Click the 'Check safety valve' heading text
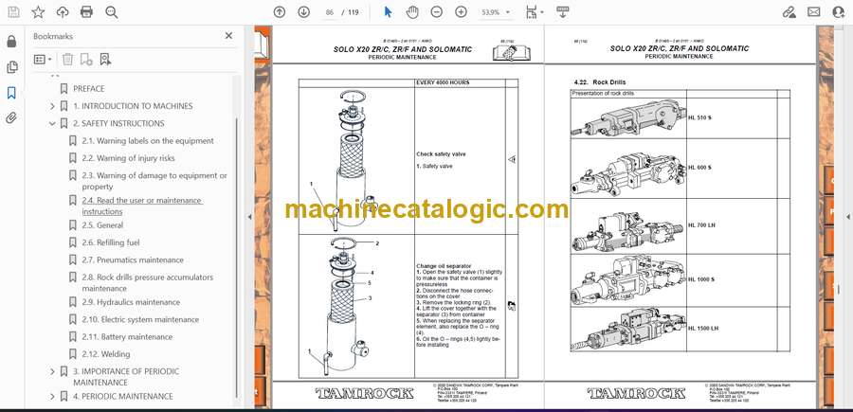Viewport: 853px width, 412px height. coord(441,154)
